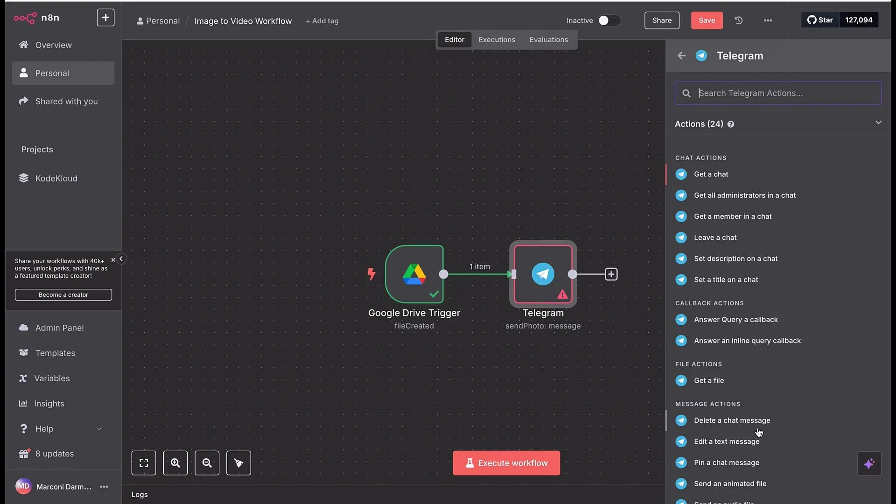Dismiss the creator promo banner

(113, 260)
